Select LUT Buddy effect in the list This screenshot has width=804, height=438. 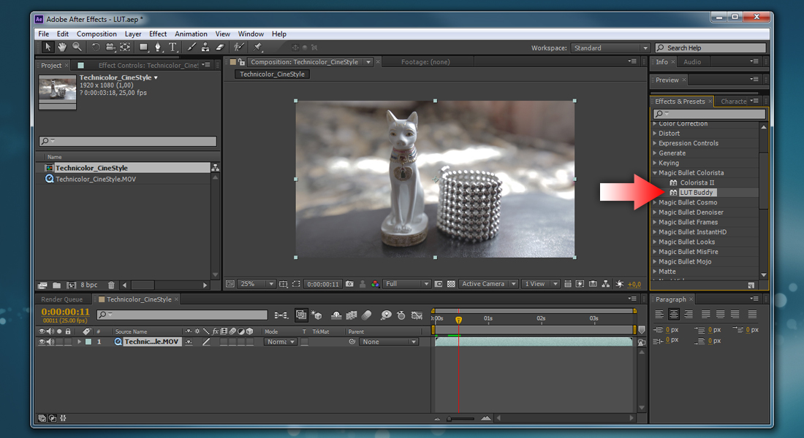tap(697, 192)
